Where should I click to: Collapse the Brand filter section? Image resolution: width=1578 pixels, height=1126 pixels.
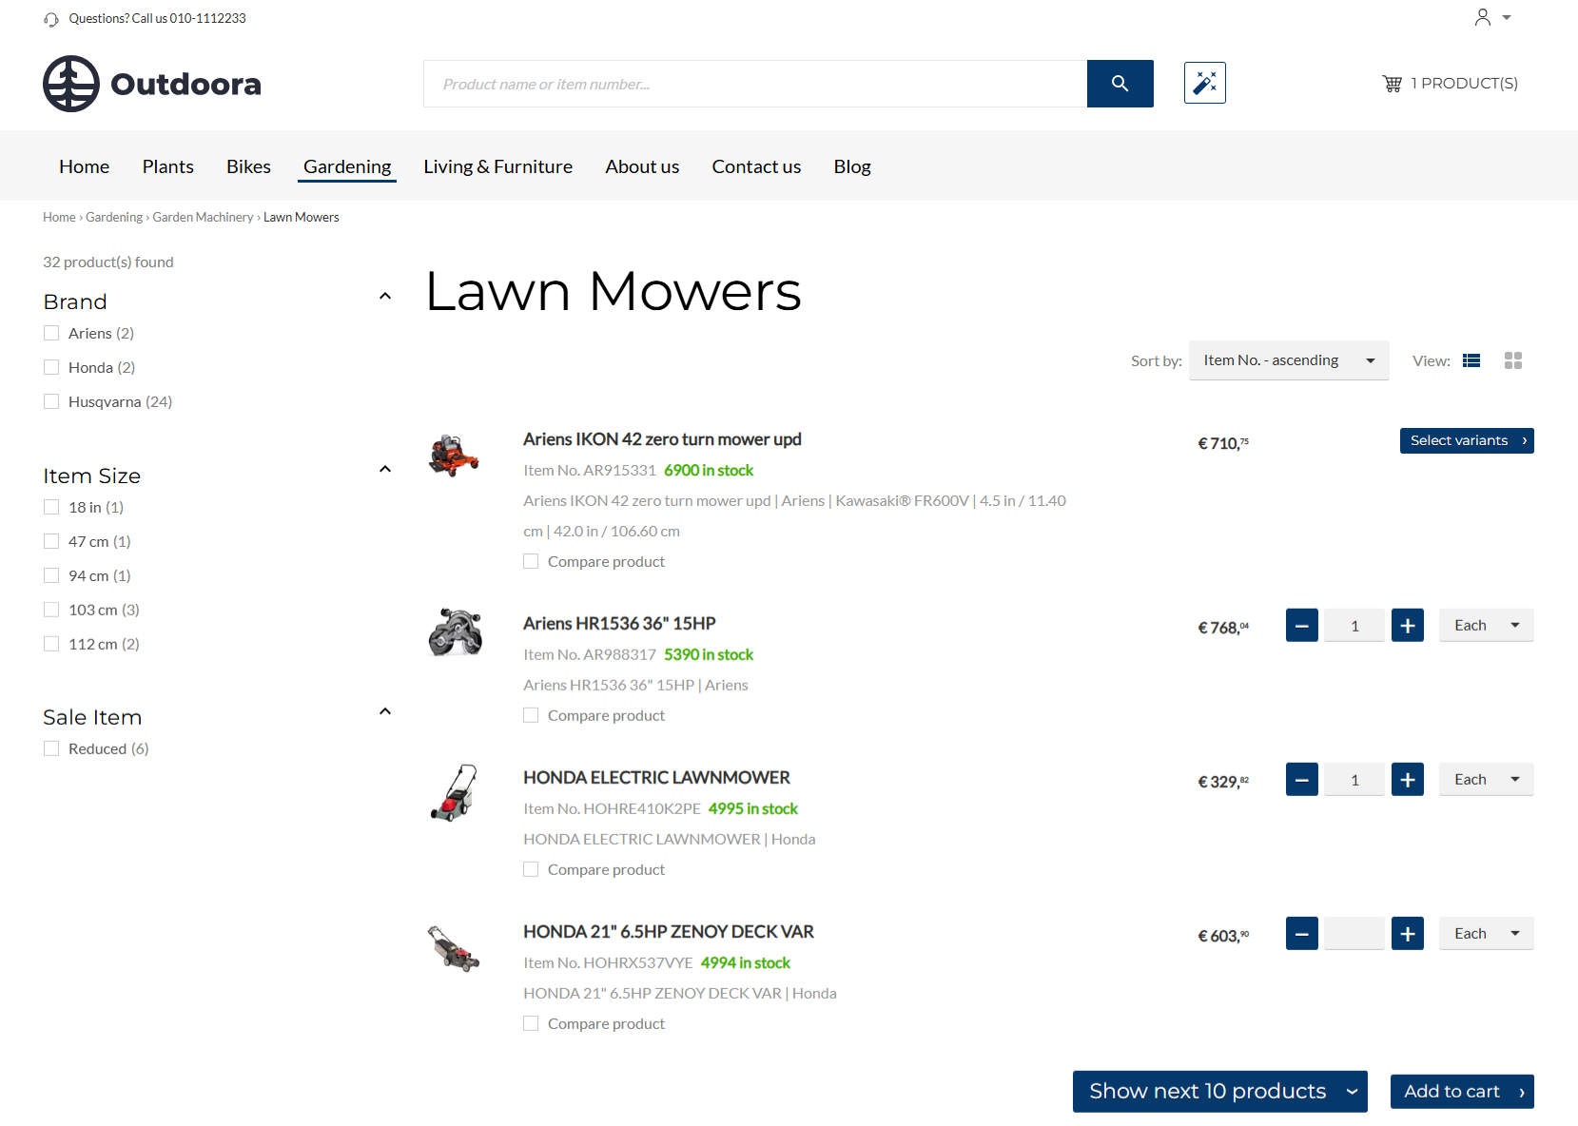tap(384, 297)
